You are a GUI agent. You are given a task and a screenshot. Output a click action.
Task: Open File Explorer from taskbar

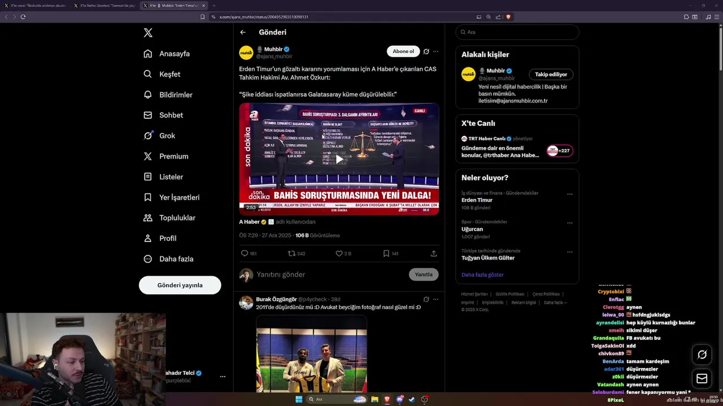(374, 399)
